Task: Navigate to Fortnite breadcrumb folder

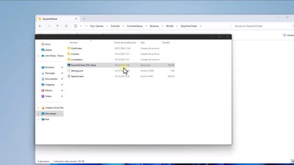Action: pyautogui.click(x=115, y=26)
